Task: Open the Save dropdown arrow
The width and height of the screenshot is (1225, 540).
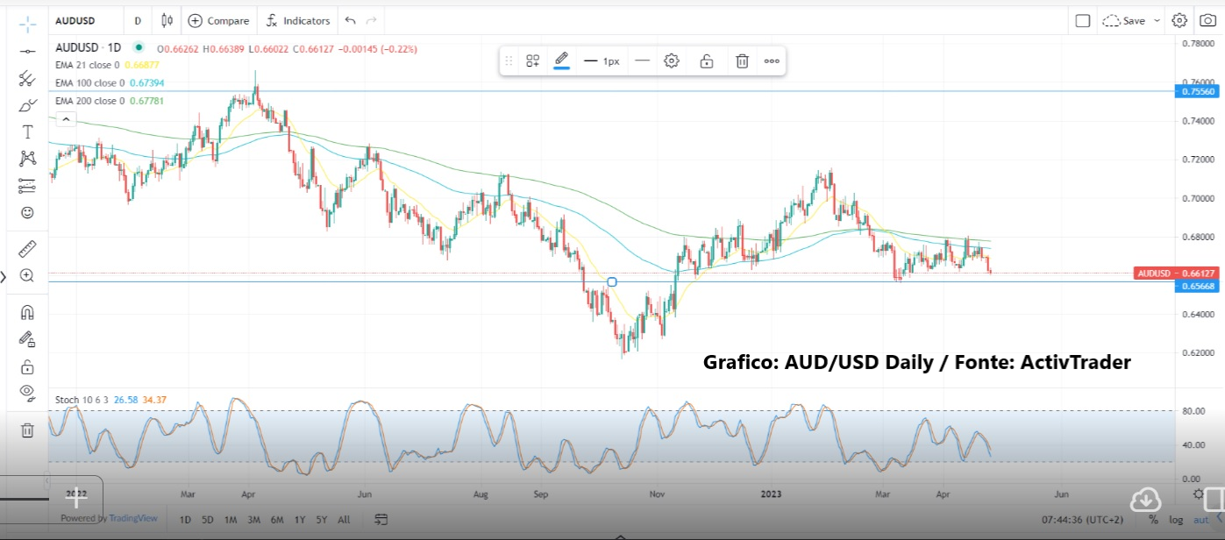Action: (1156, 20)
